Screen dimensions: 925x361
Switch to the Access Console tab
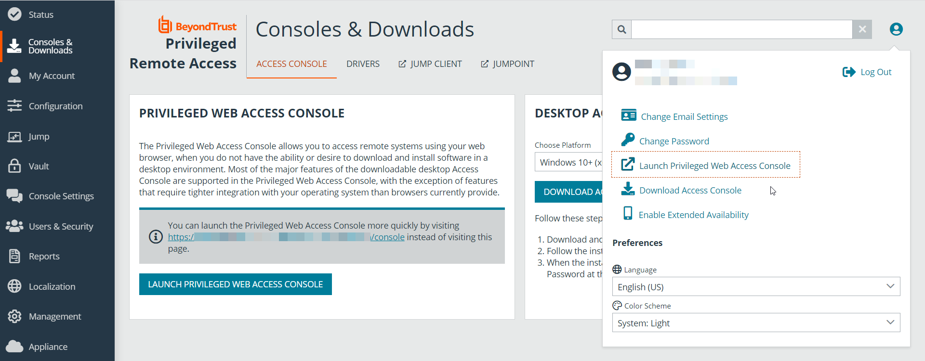click(291, 64)
